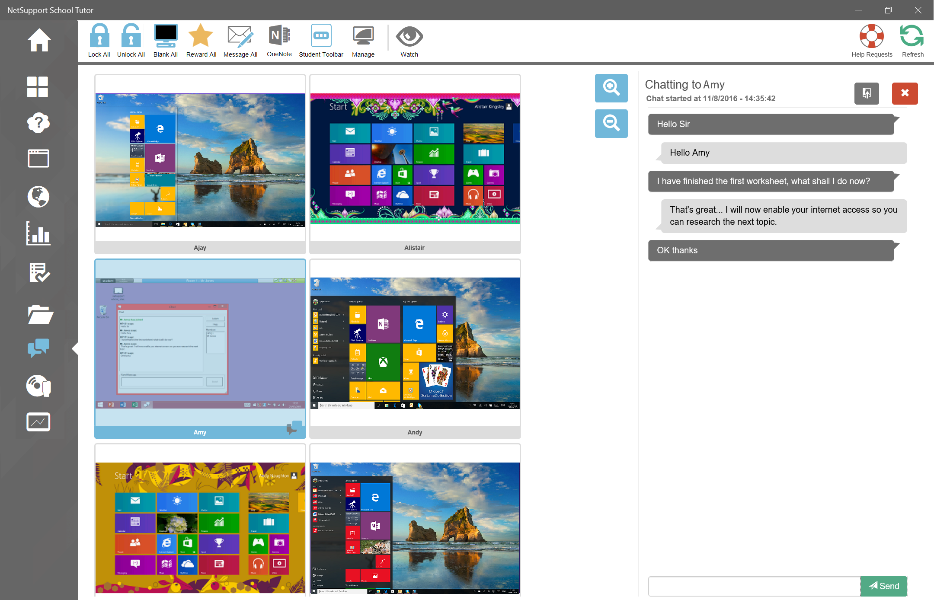The height and width of the screenshot is (600, 934).
Task: Open Help Requests lifebuoy
Action: tap(872, 36)
